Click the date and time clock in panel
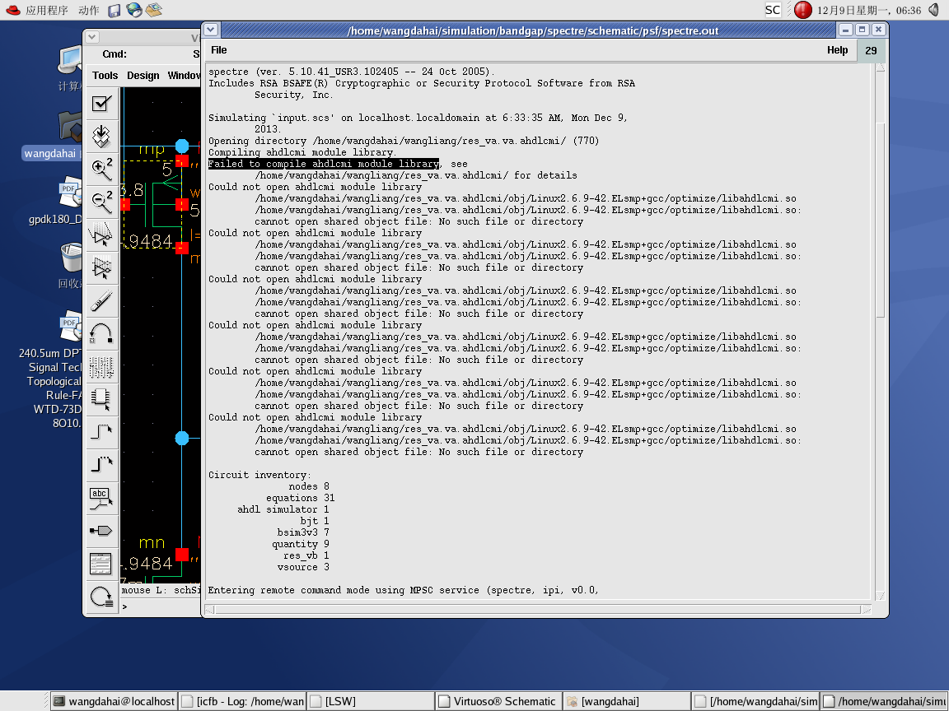 tap(868, 10)
